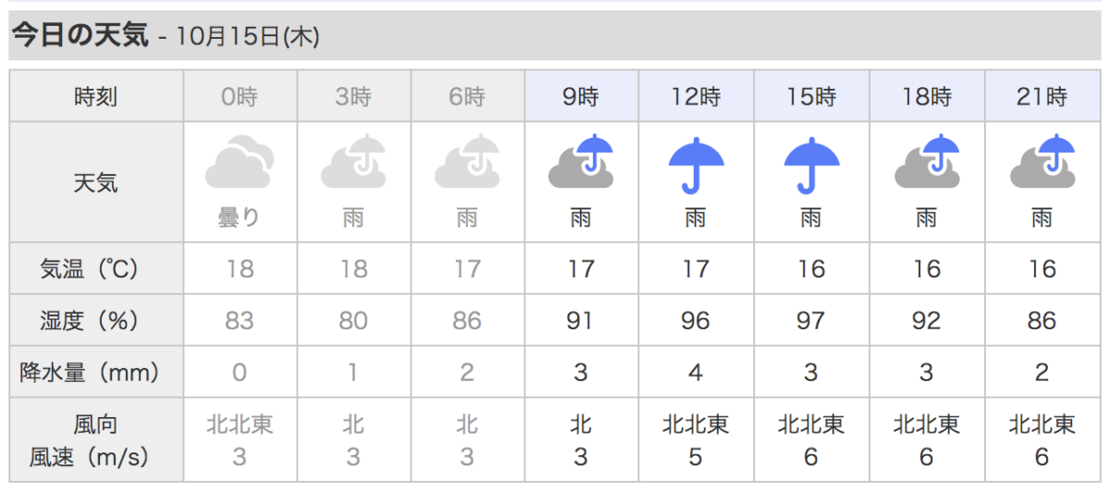This screenshot has width=1110, height=493.
Task: Click the cloud-umbrella icon at 21時
Action: [1042, 162]
